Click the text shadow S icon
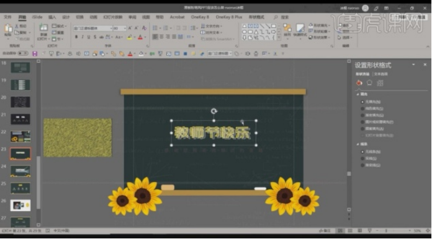The image size is (432, 239). [x=95, y=37]
